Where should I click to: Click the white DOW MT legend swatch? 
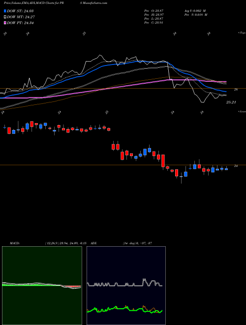[5, 17]
